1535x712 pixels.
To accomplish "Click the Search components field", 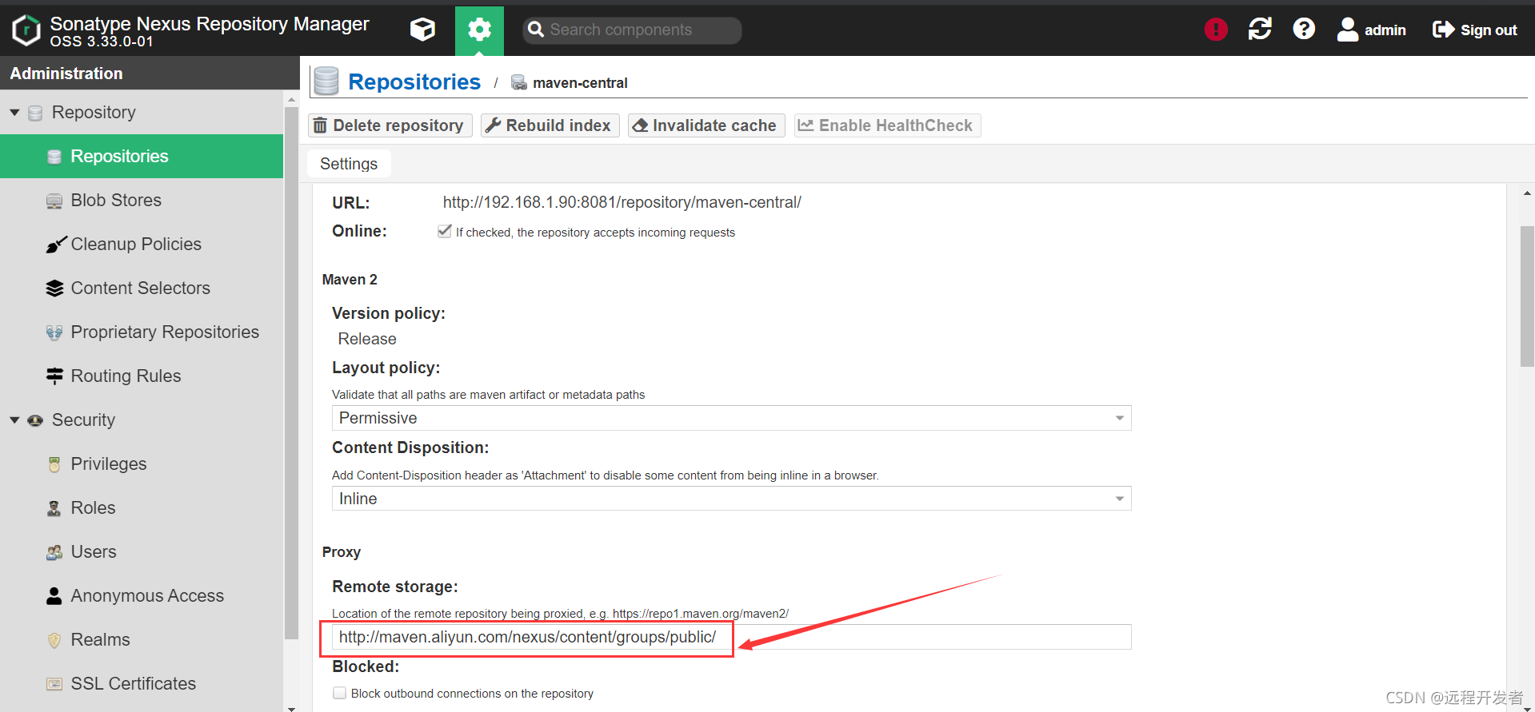I will 632,30.
